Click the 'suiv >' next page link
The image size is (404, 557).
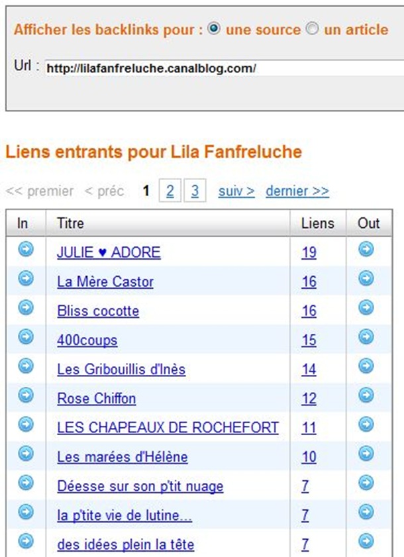[236, 191]
